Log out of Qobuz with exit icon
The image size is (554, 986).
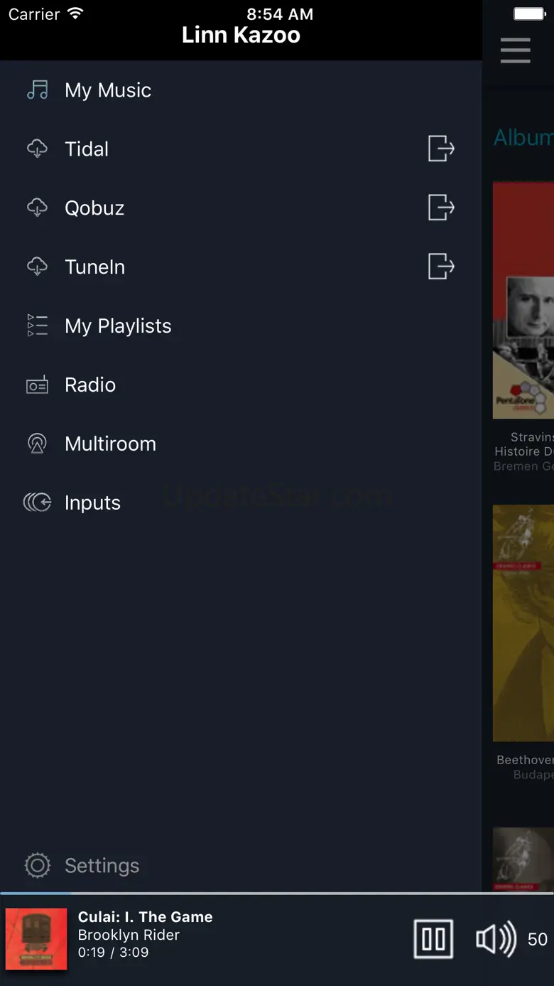[x=441, y=208]
